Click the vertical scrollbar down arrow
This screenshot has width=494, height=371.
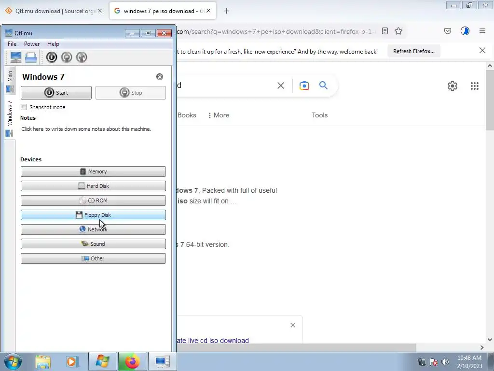[x=490, y=340]
